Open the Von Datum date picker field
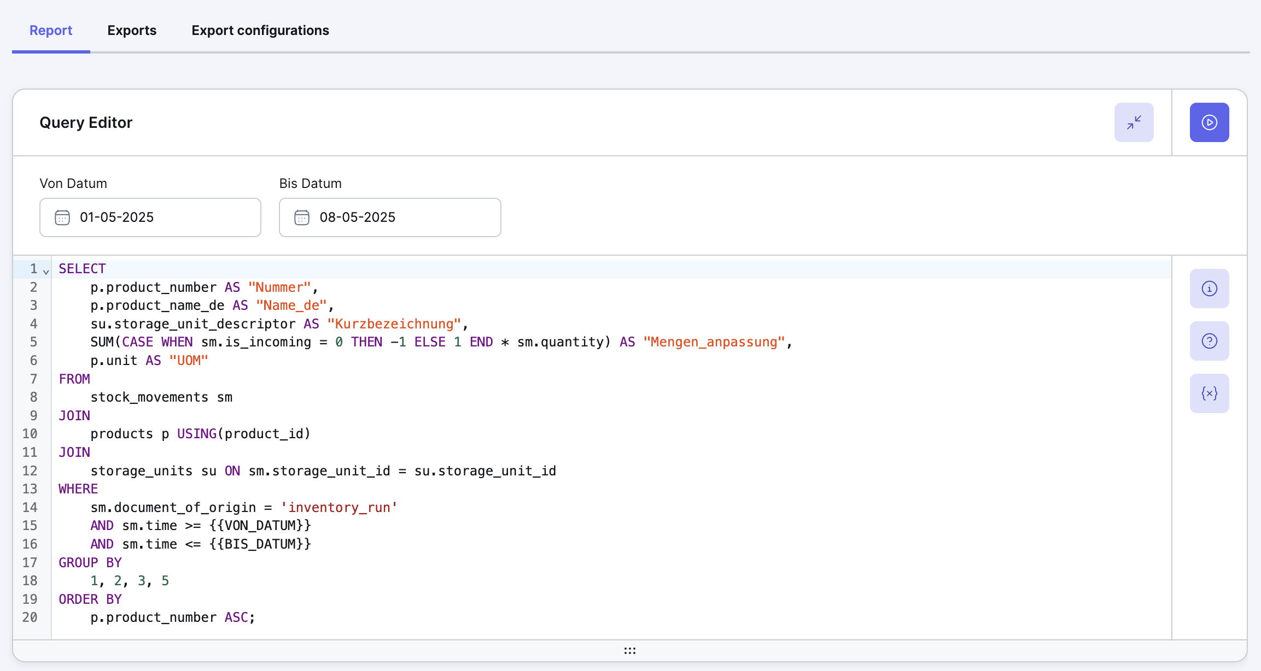This screenshot has height=671, width=1261. pos(164,217)
